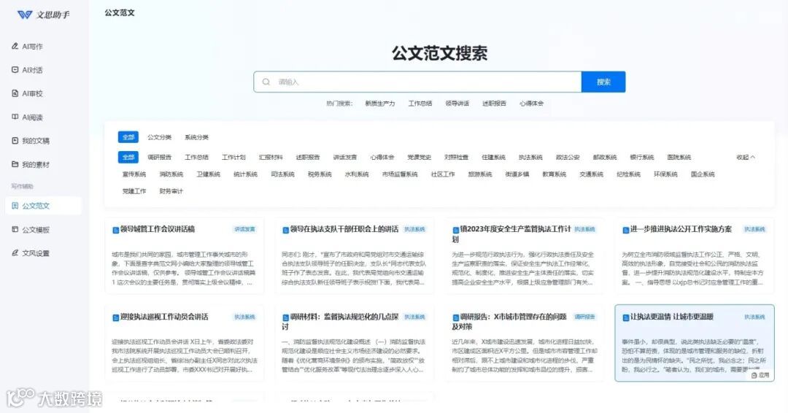Filter by 住建系统 category
788x413 pixels.
(x=493, y=158)
